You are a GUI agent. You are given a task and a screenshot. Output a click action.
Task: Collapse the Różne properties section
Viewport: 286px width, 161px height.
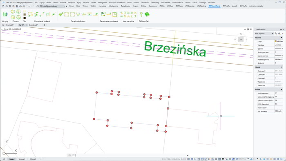tap(281, 89)
